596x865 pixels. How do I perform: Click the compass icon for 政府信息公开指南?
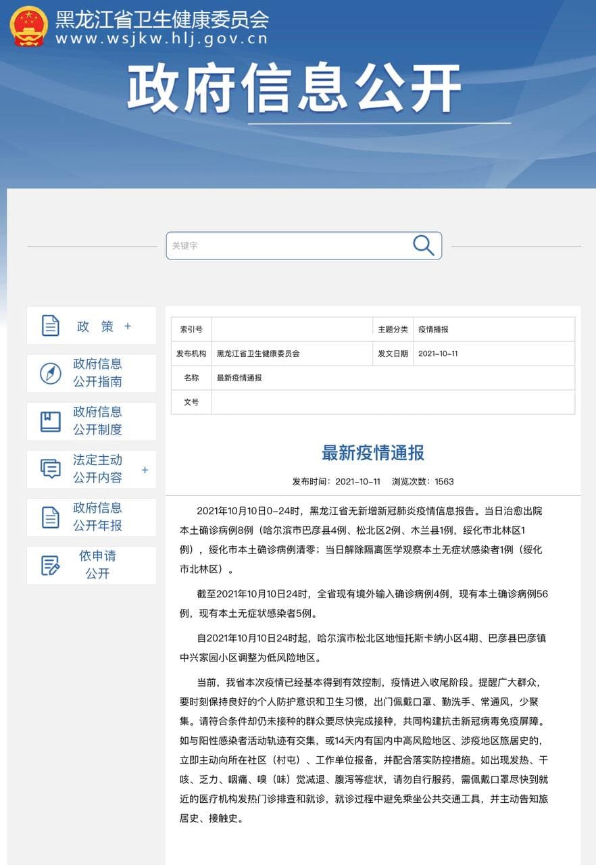click(x=51, y=373)
